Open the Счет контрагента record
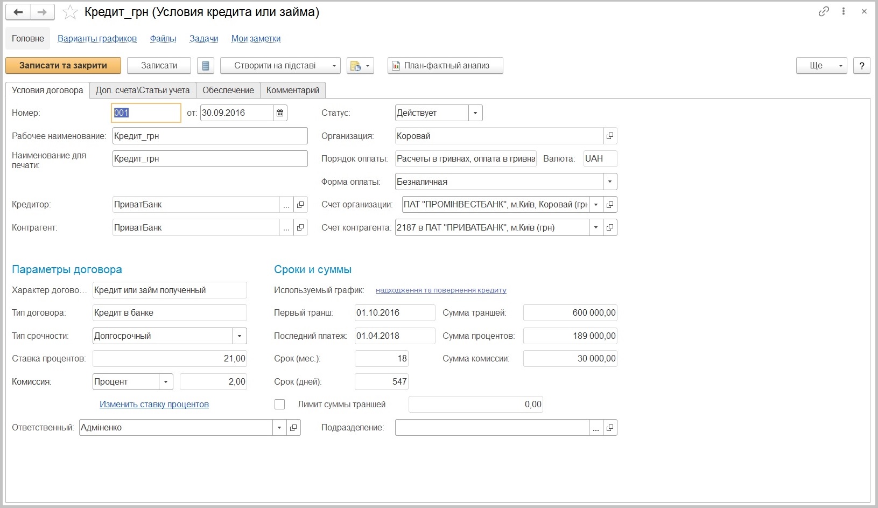 [x=610, y=228]
